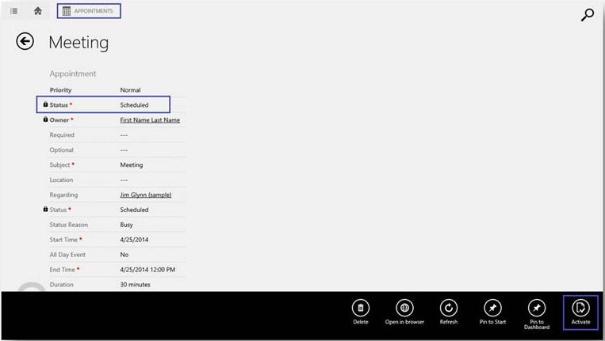Click End Time 4/25/2014 12:00 PM
The width and height of the screenshot is (605, 341).
click(x=147, y=270)
